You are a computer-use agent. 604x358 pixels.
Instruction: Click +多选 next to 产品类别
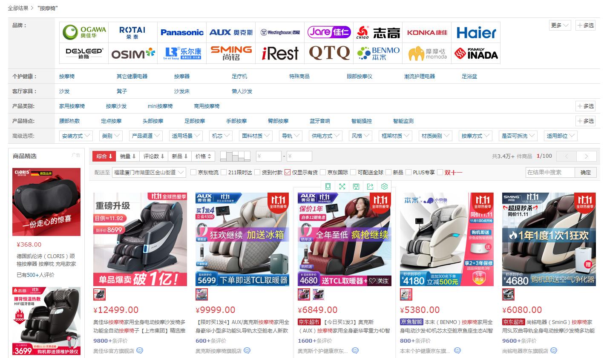click(585, 106)
